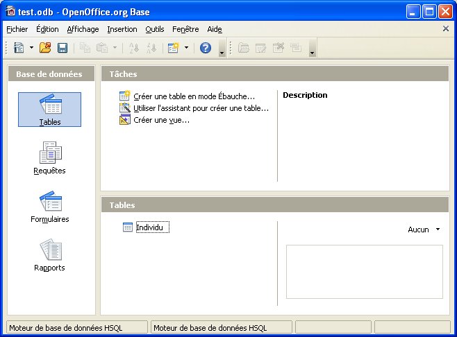This screenshot has height=337, width=457.
Task: Click the empty preview pane box
Action: [x=365, y=272]
